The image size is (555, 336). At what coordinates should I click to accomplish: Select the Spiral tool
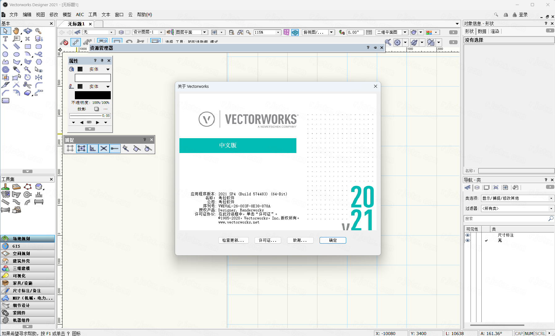(x=5, y=70)
